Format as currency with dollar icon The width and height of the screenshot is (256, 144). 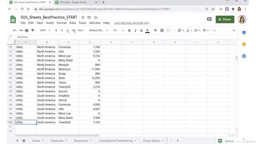(x=56, y=30)
